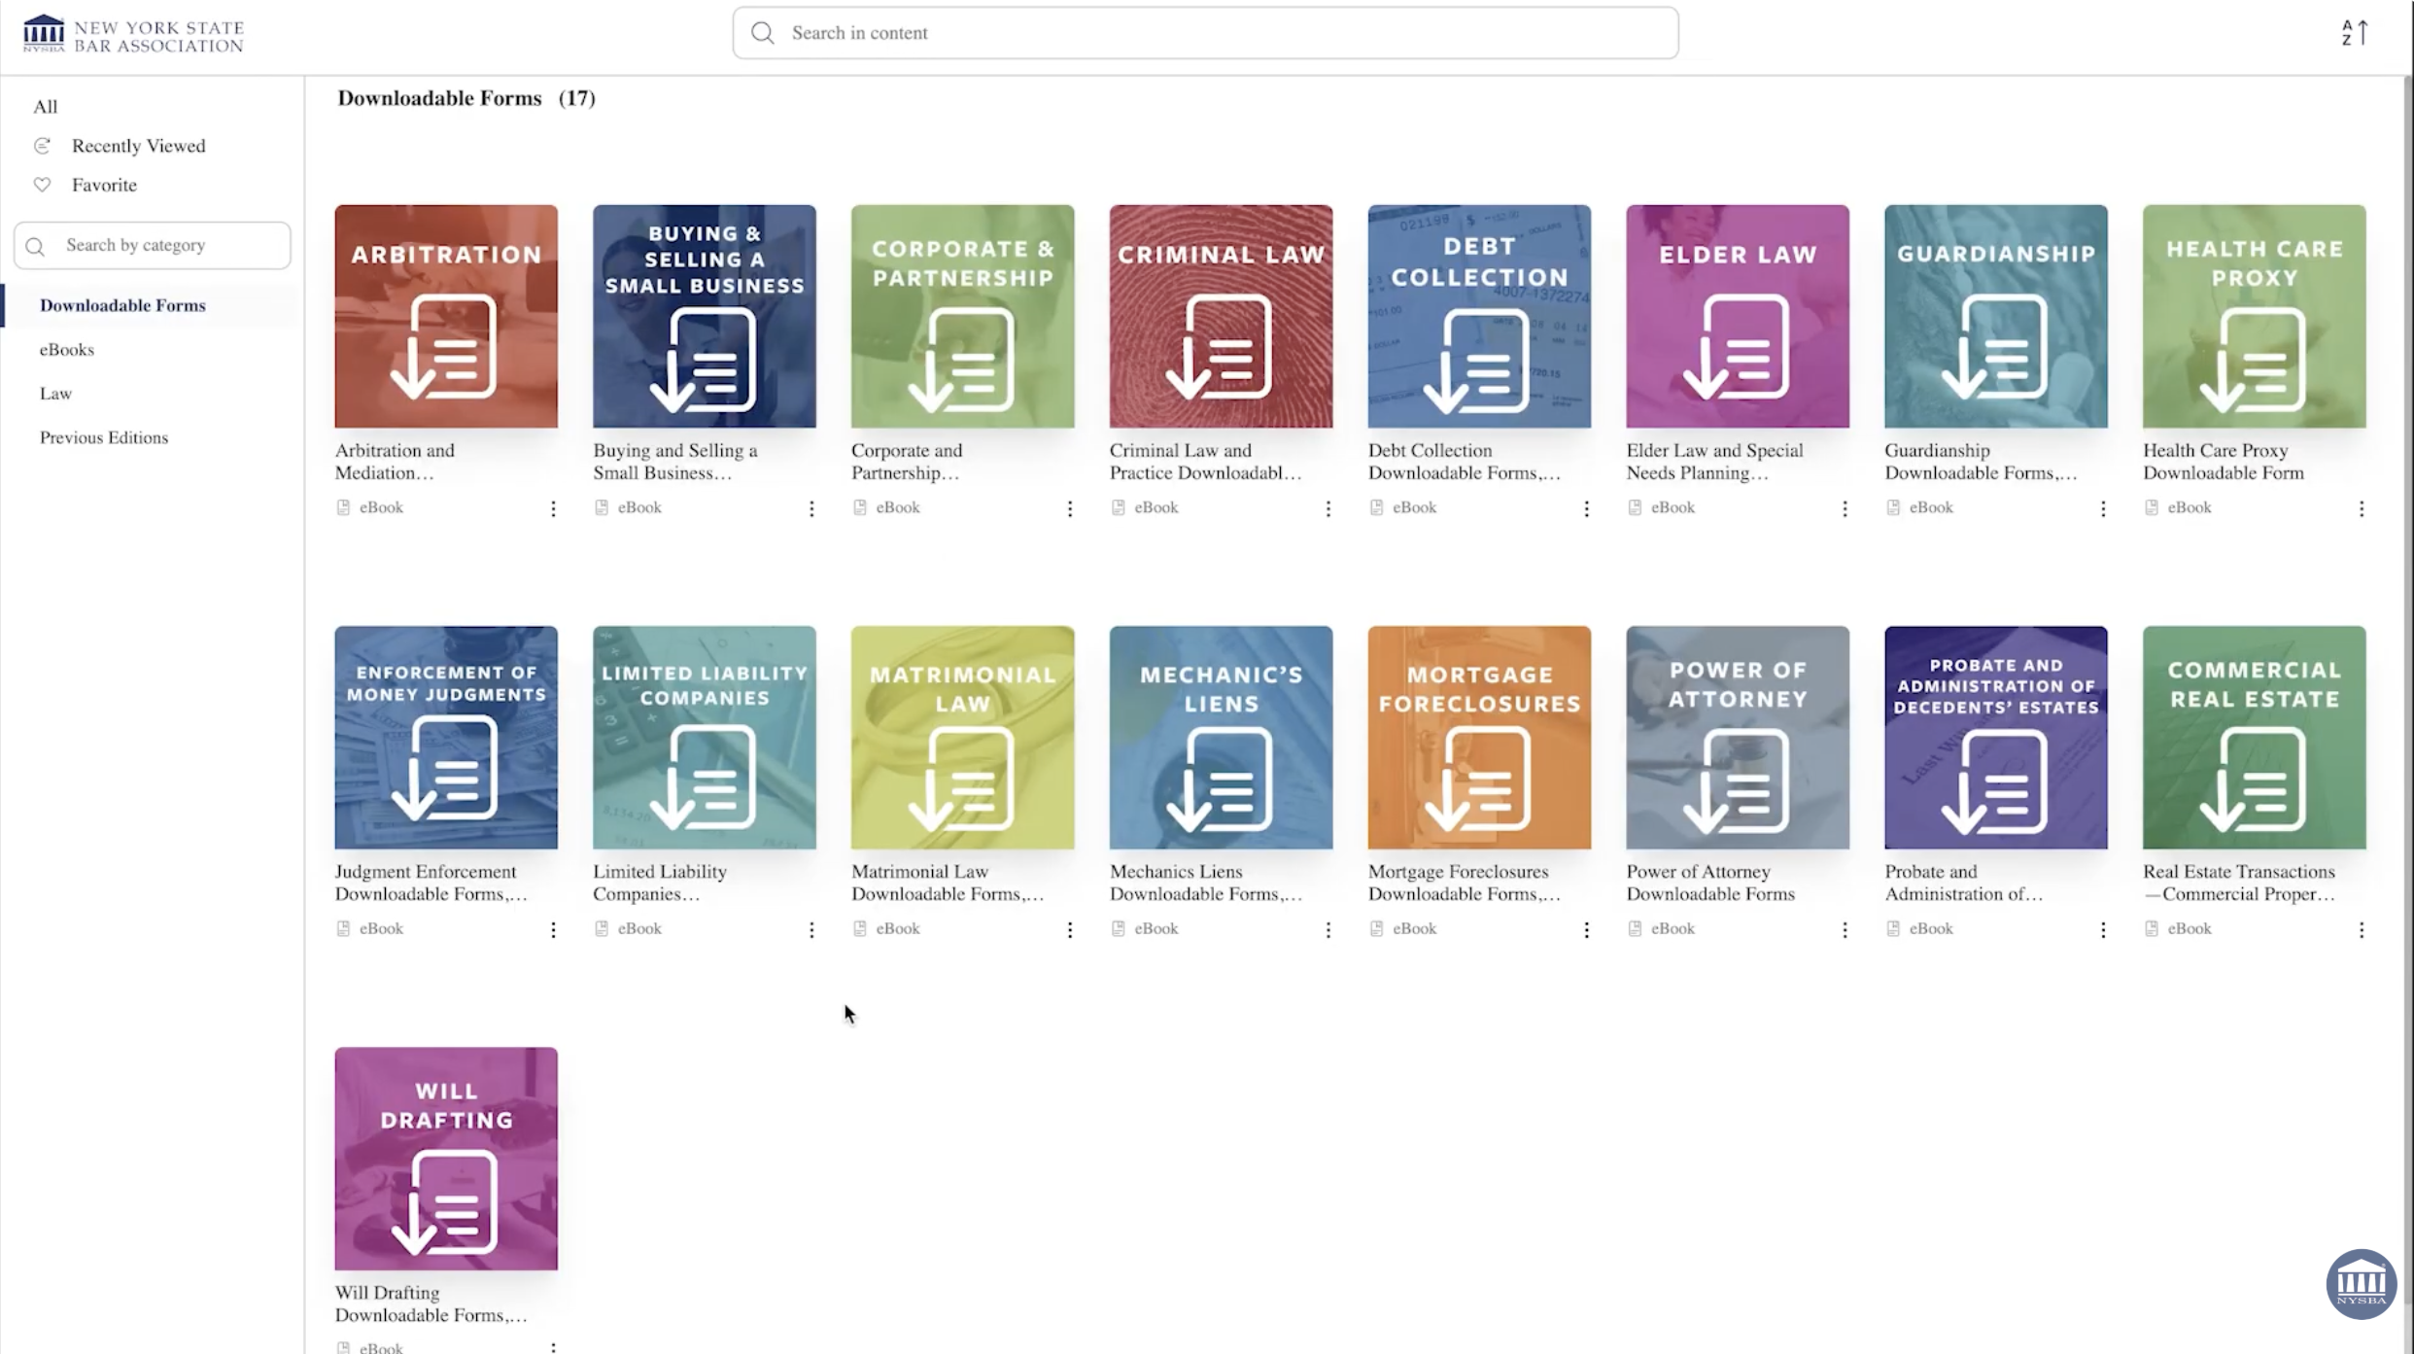Image resolution: width=2414 pixels, height=1354 pixels.
Task: Open kebab menu for Power of Attorney
Action: [x=1845, y=929]
